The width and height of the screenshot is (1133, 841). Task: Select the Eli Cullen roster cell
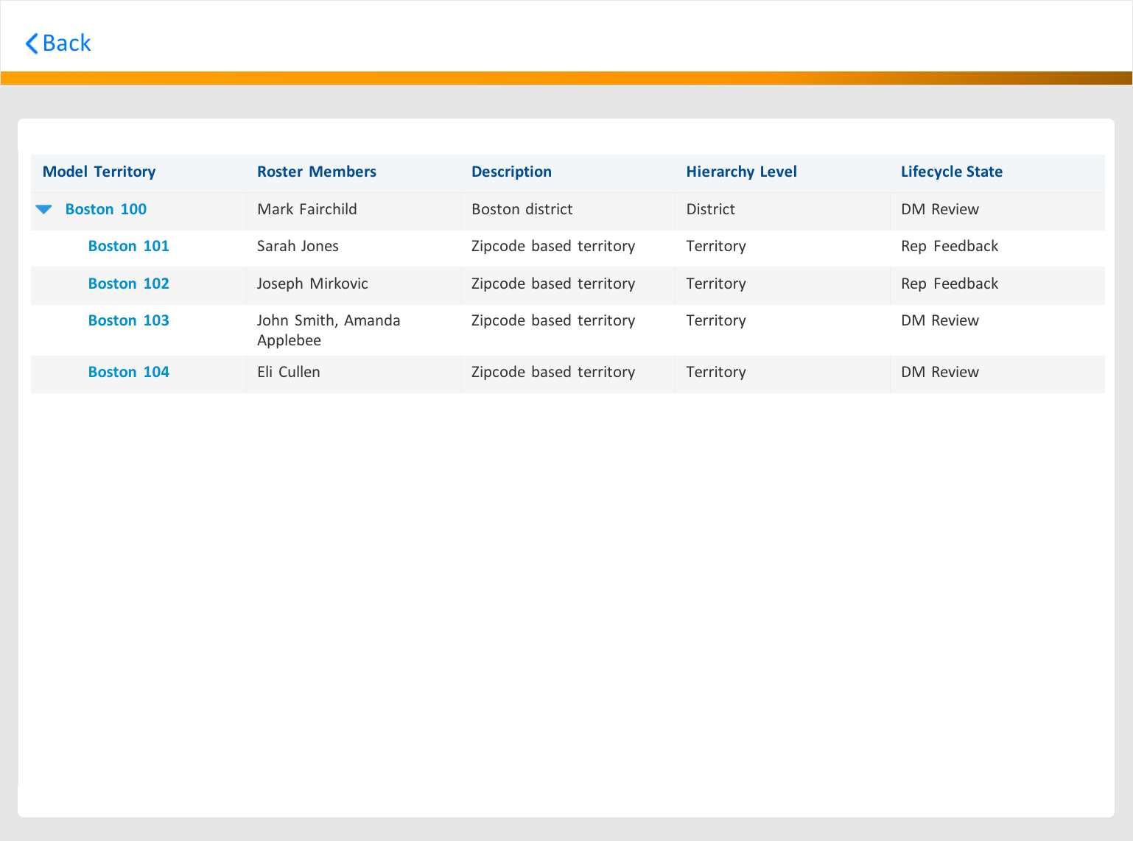(288, 373)
